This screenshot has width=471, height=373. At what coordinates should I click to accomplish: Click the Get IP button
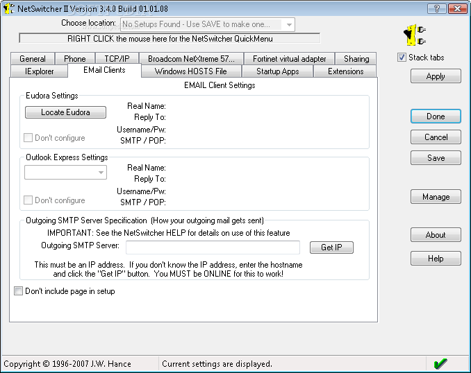331,248
